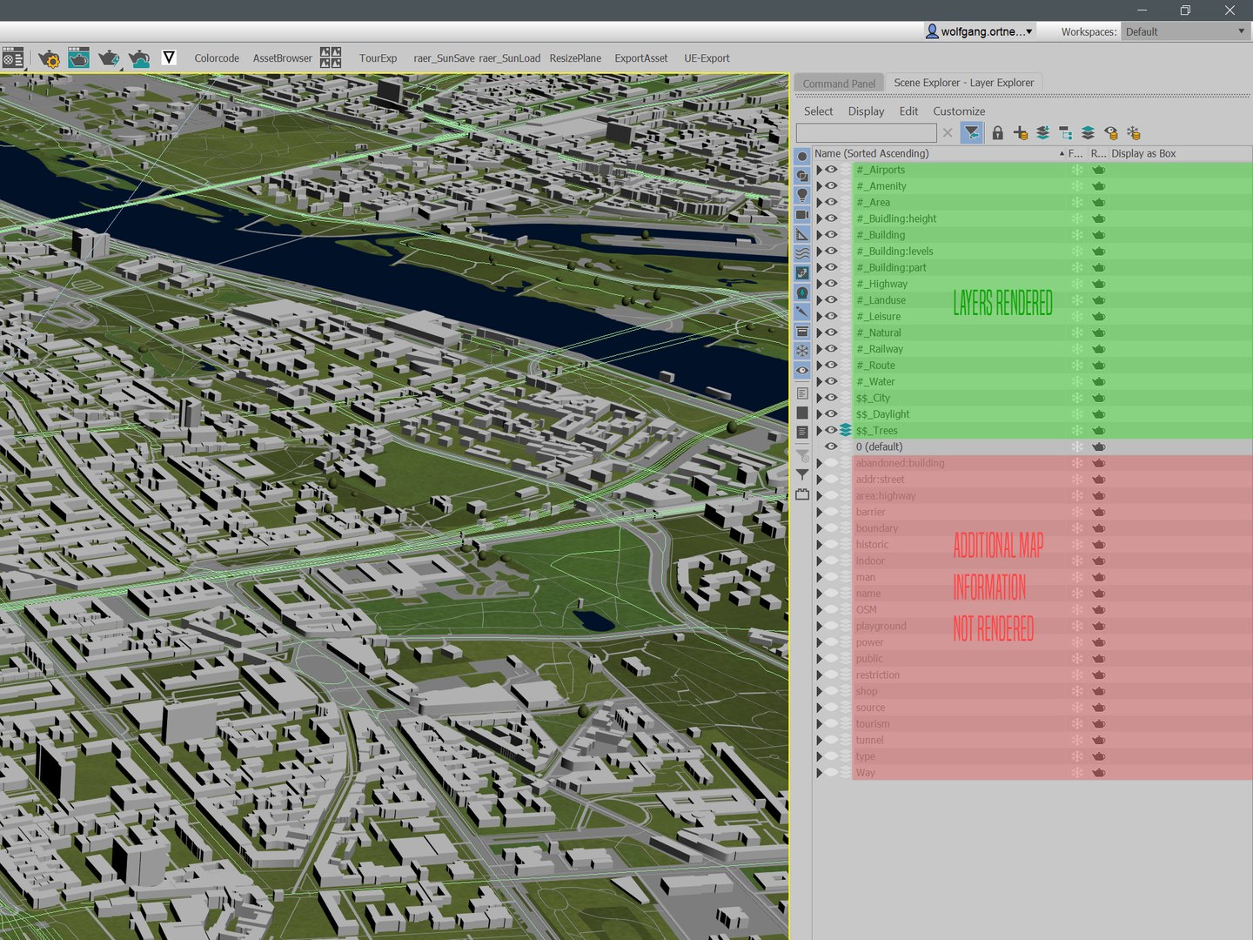Viewport: 1253px width, 940px height.
Task: Sort by the Name (Sorted Ascending) column header
Action: [x=939, y=153]
